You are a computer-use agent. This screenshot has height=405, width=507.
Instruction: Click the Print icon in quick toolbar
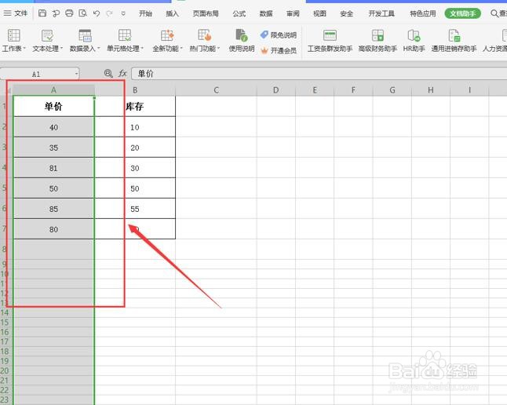tap(69, 13)
